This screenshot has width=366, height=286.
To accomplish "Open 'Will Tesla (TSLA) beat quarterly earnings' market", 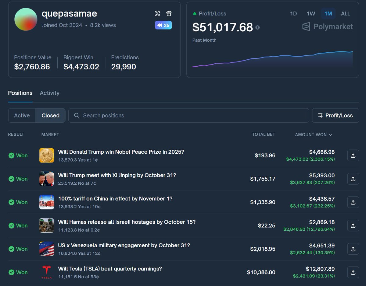I will tap(110, 269).
